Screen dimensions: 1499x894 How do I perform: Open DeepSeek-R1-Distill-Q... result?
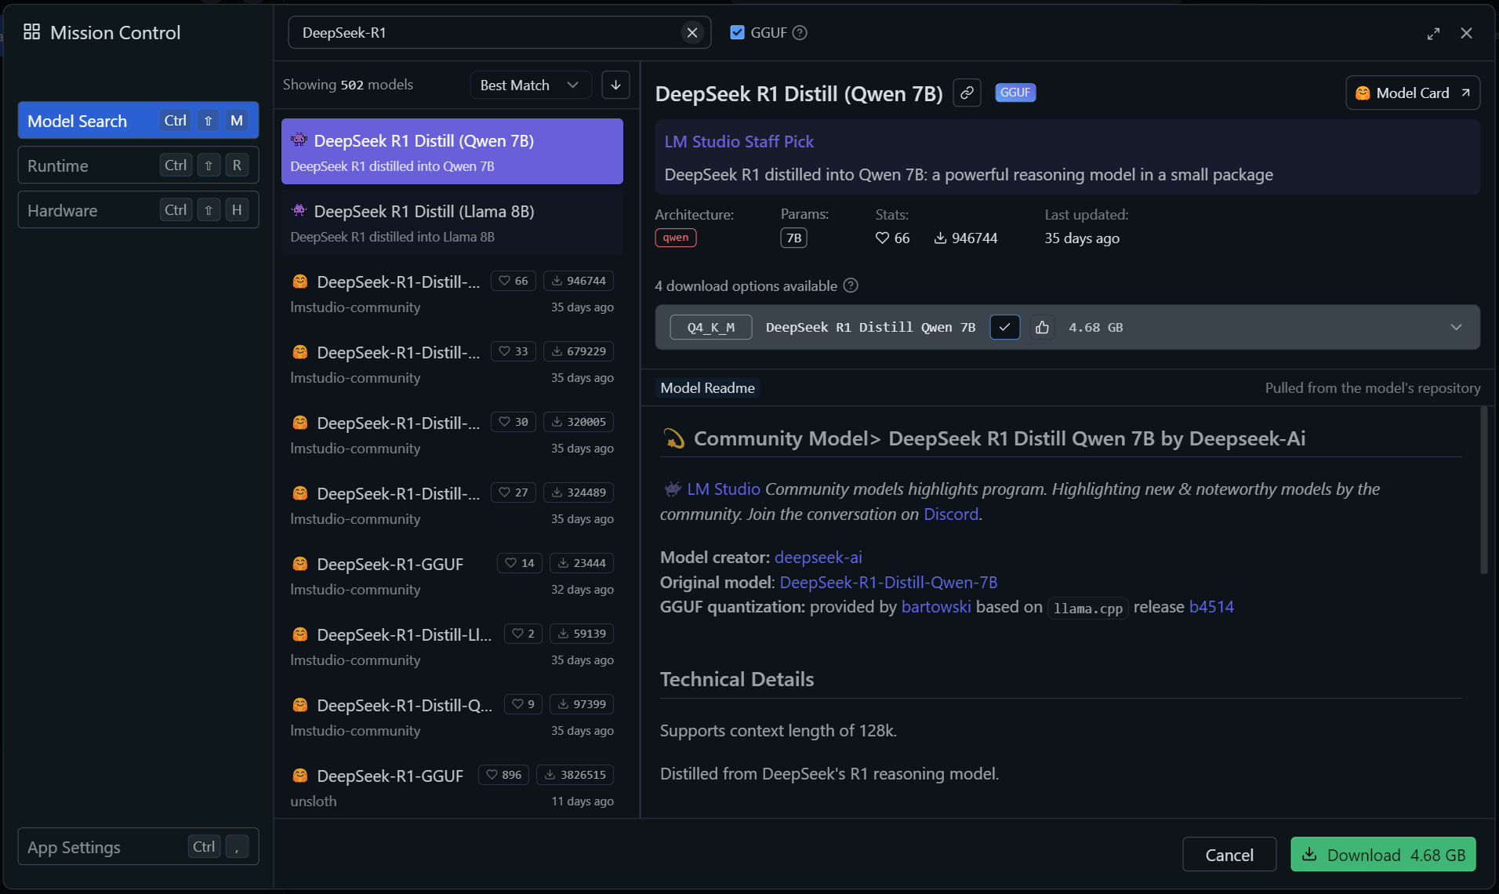[452, 716]
